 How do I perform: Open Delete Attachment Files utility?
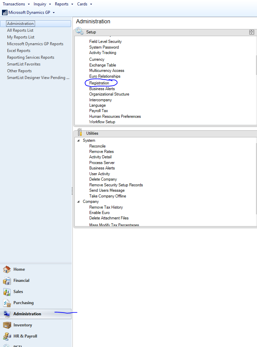(109, 218)
